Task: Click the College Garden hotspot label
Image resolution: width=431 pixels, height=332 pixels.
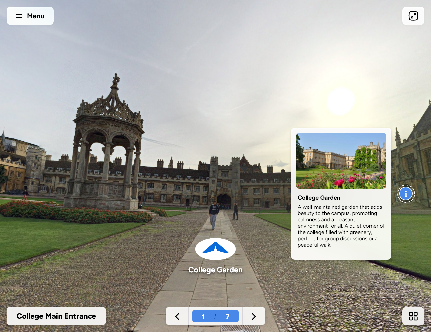Action: click(215, 270)
